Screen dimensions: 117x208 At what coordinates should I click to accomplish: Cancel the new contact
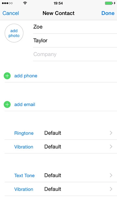click(x=11, y=13)
